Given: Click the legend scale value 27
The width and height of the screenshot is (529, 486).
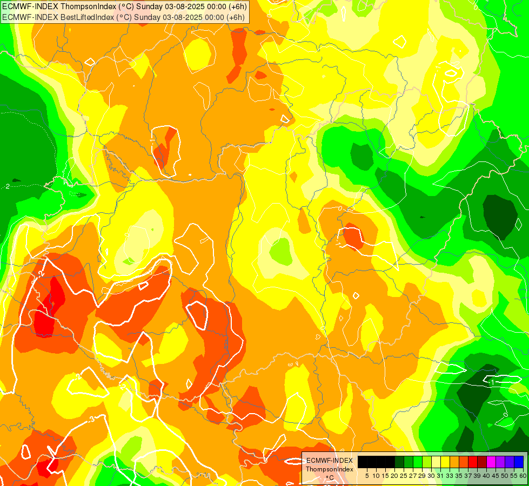Looking at the screenshot, I should [413, 476].
